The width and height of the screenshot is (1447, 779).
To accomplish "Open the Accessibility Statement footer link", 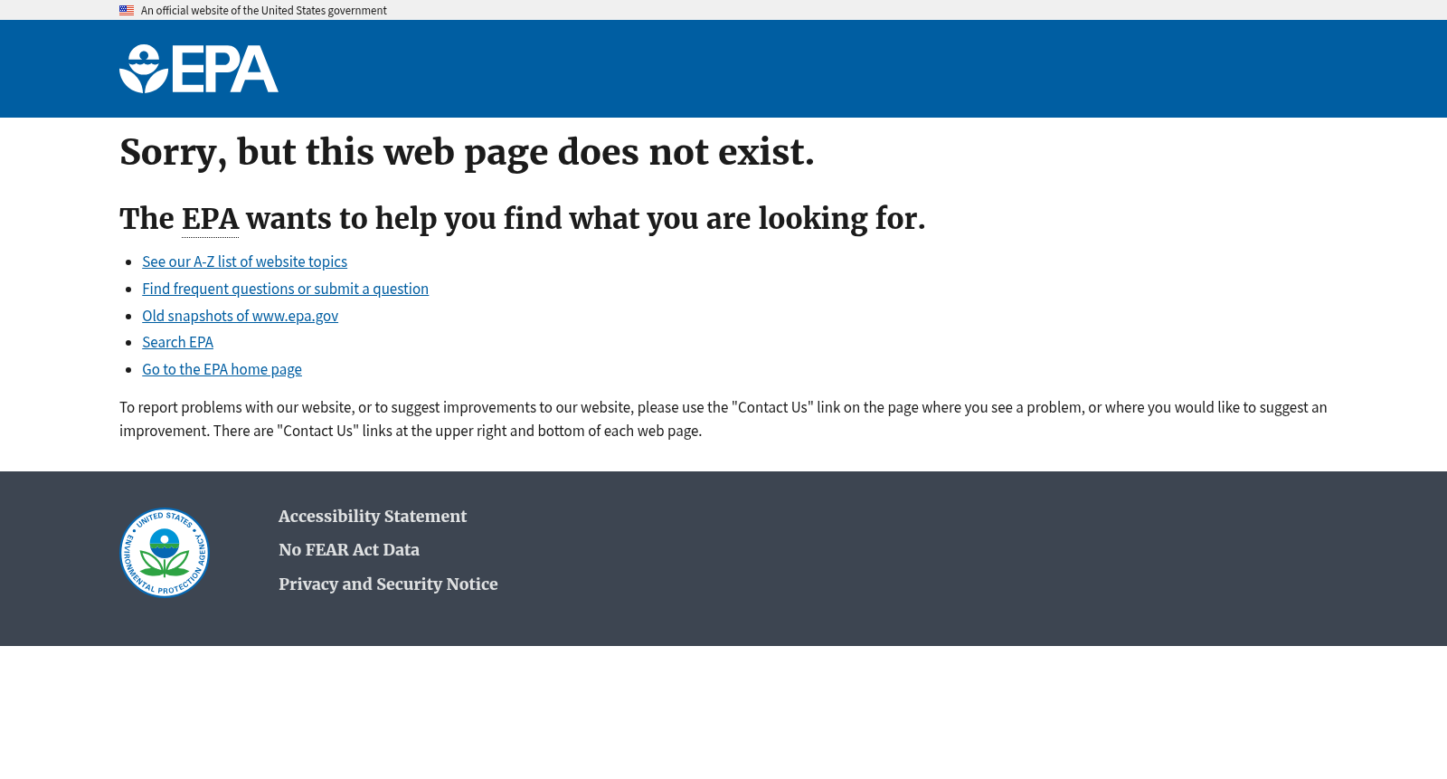I will [373, 516].
